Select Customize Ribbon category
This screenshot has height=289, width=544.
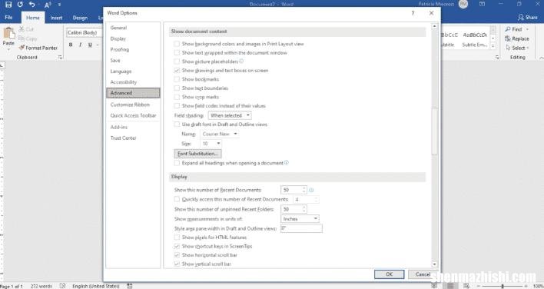click(x=133, y=105)
